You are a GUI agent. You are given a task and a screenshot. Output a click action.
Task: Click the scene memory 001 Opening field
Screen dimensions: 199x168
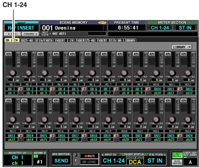[x=74, y=28]
